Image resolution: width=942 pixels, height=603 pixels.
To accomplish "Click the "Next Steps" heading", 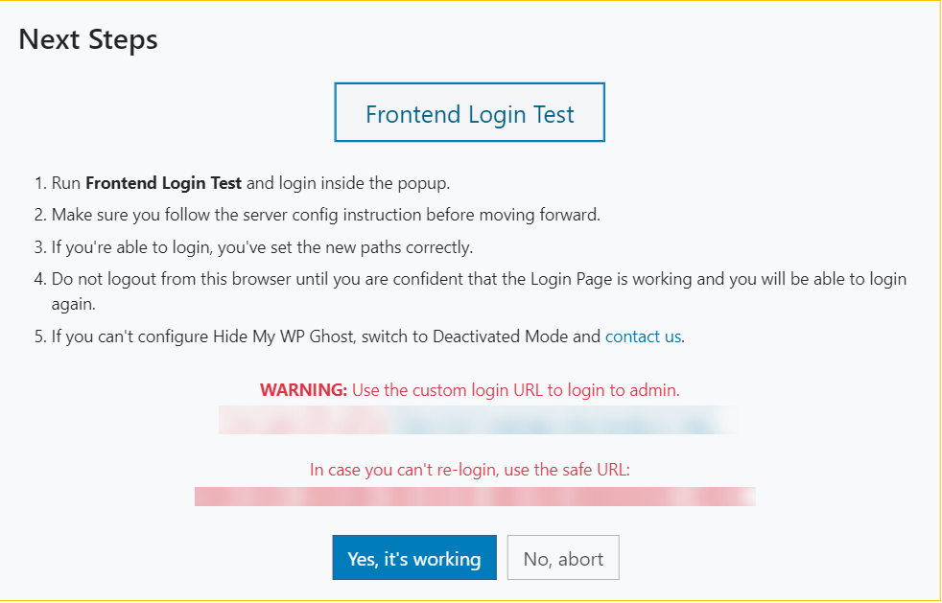I will click(88, 39).
